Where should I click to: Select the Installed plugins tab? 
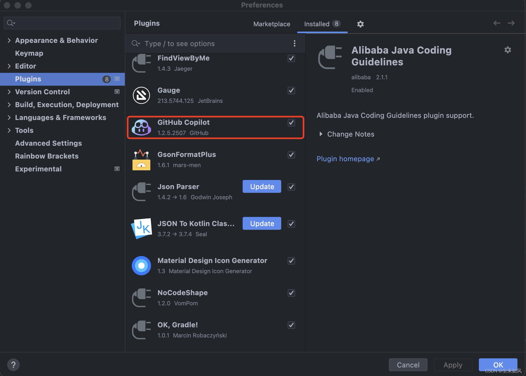pyautogui.click(x=317, y=24)
